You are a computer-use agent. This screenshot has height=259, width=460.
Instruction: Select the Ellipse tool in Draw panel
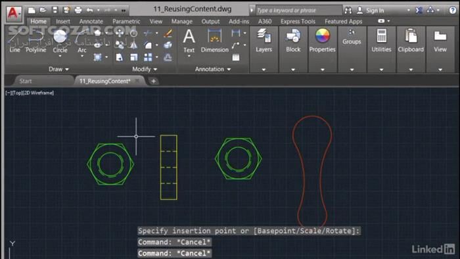98,45
